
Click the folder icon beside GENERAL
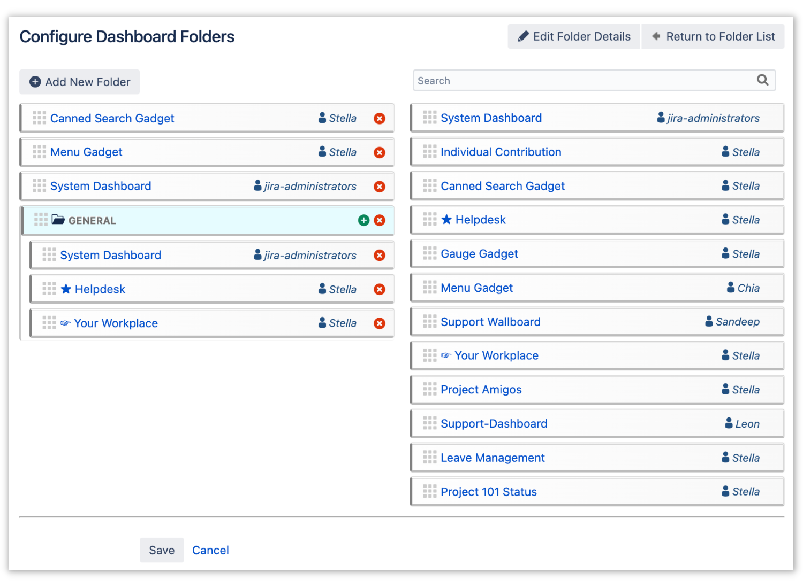tap(58, 219)
